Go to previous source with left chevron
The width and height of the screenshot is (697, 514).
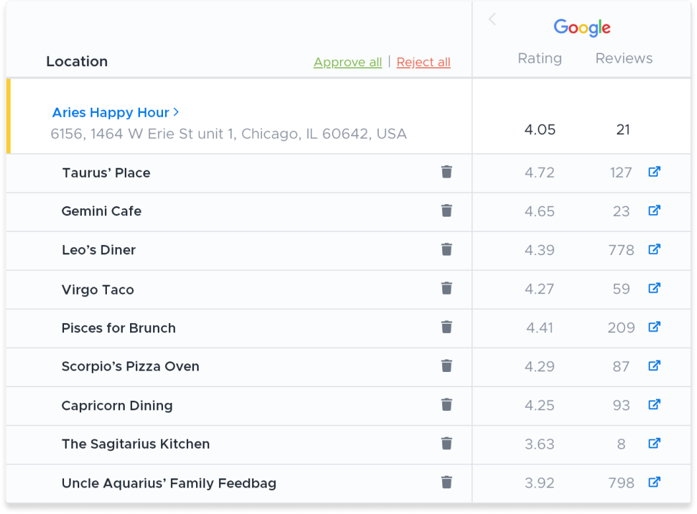[492, 20]
